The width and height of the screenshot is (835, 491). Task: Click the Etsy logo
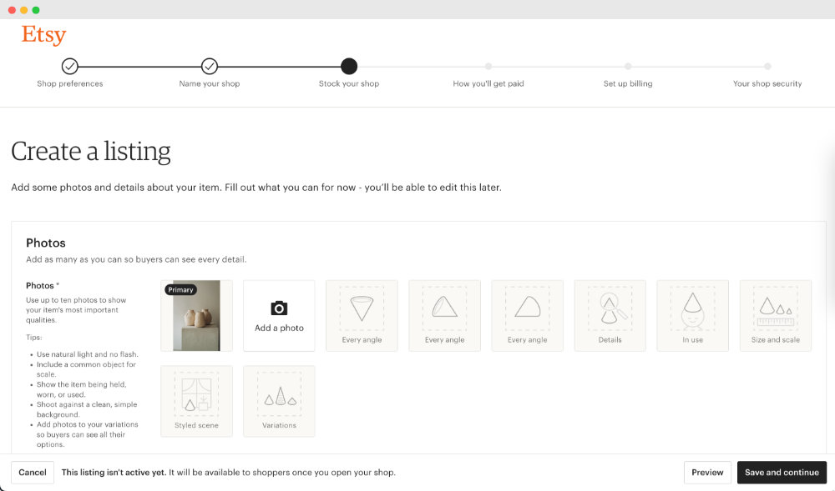pyautogui.click(x=43, y=34)
